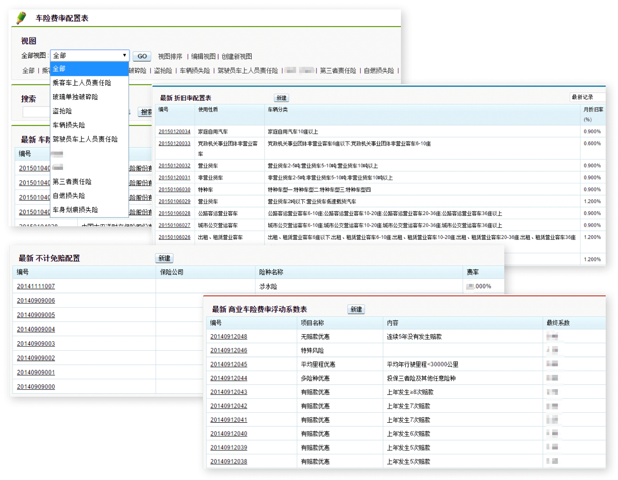Open depreciation record 20150106030
618x480 pixels.
coord(174,189)
